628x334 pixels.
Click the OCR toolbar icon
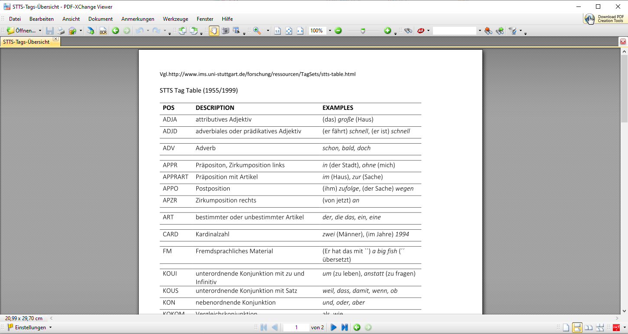pyautogui.click(x=103, y=31)
